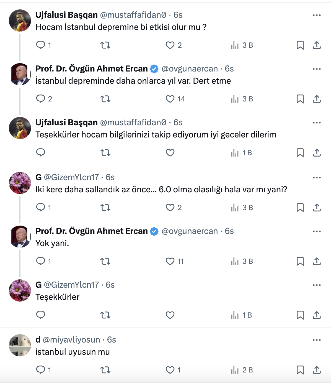Like the "Yok yani." reply
The width and height of the screenshot is (331, 383).
point(170,261)
